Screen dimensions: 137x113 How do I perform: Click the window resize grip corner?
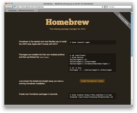(x=132, y=106)
